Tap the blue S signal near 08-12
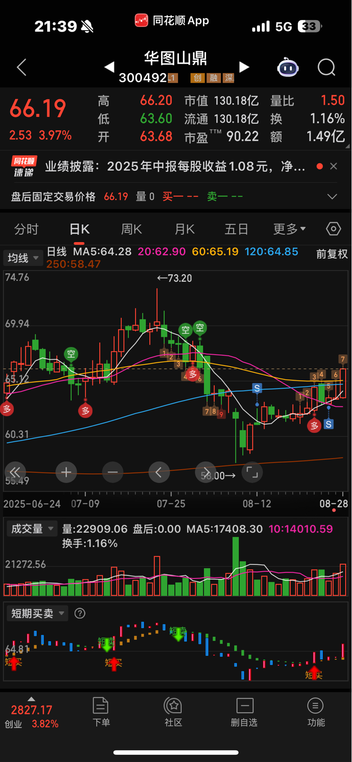 point(257,388)
